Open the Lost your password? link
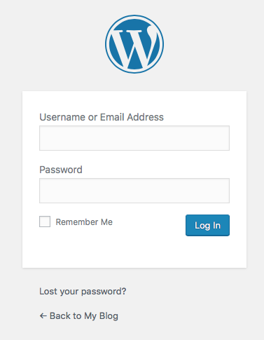 coord(83,292)
